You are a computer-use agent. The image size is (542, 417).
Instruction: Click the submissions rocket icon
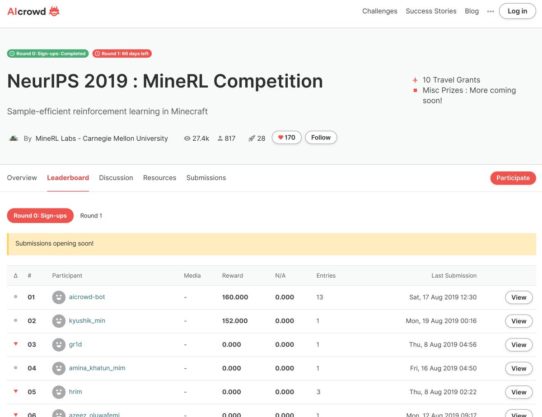[252, 139]
